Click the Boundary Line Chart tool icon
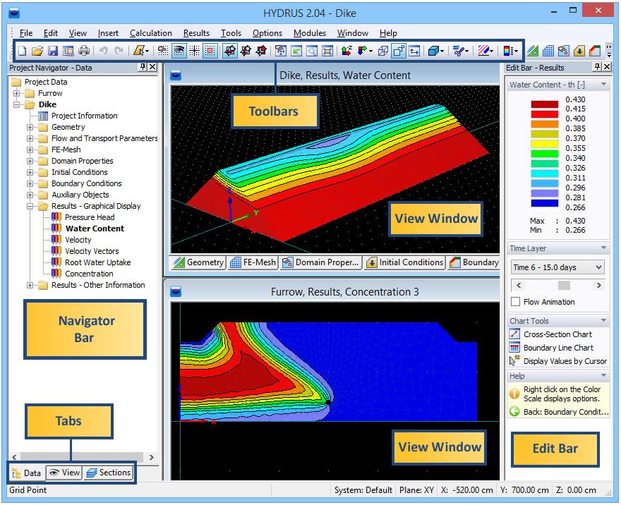Screen dimensions: 621x505 pos(514,348)
